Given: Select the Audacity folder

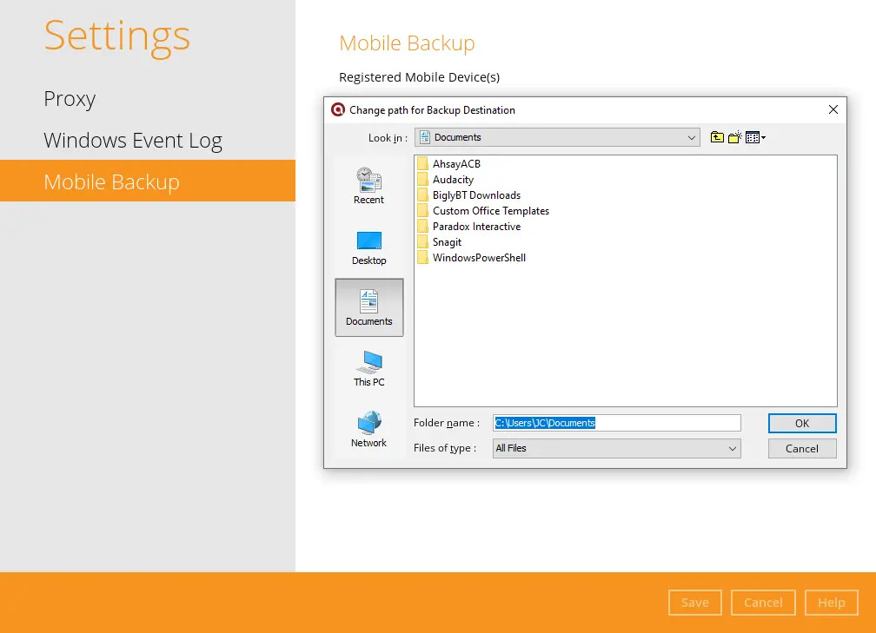Looking at the screenshot, I should tap(453, 180).
